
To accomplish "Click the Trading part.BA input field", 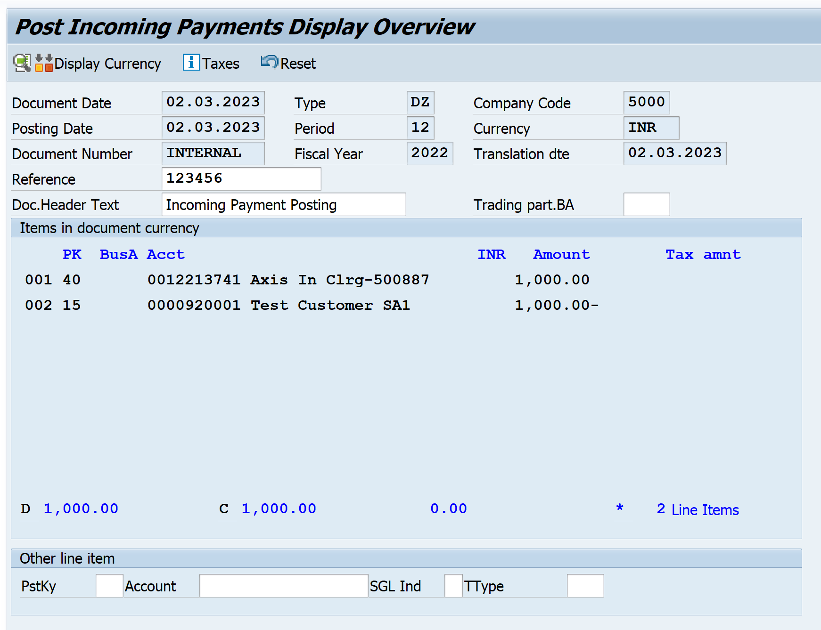I will point(647,204).
